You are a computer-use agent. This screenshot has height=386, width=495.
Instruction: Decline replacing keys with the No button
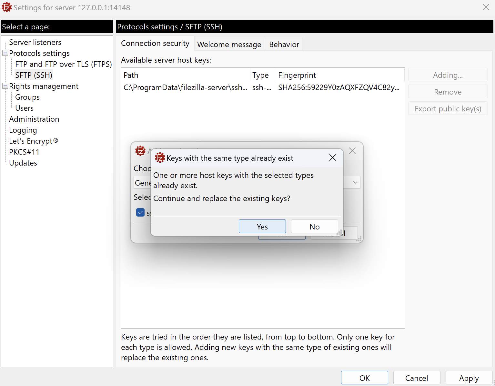315,226
